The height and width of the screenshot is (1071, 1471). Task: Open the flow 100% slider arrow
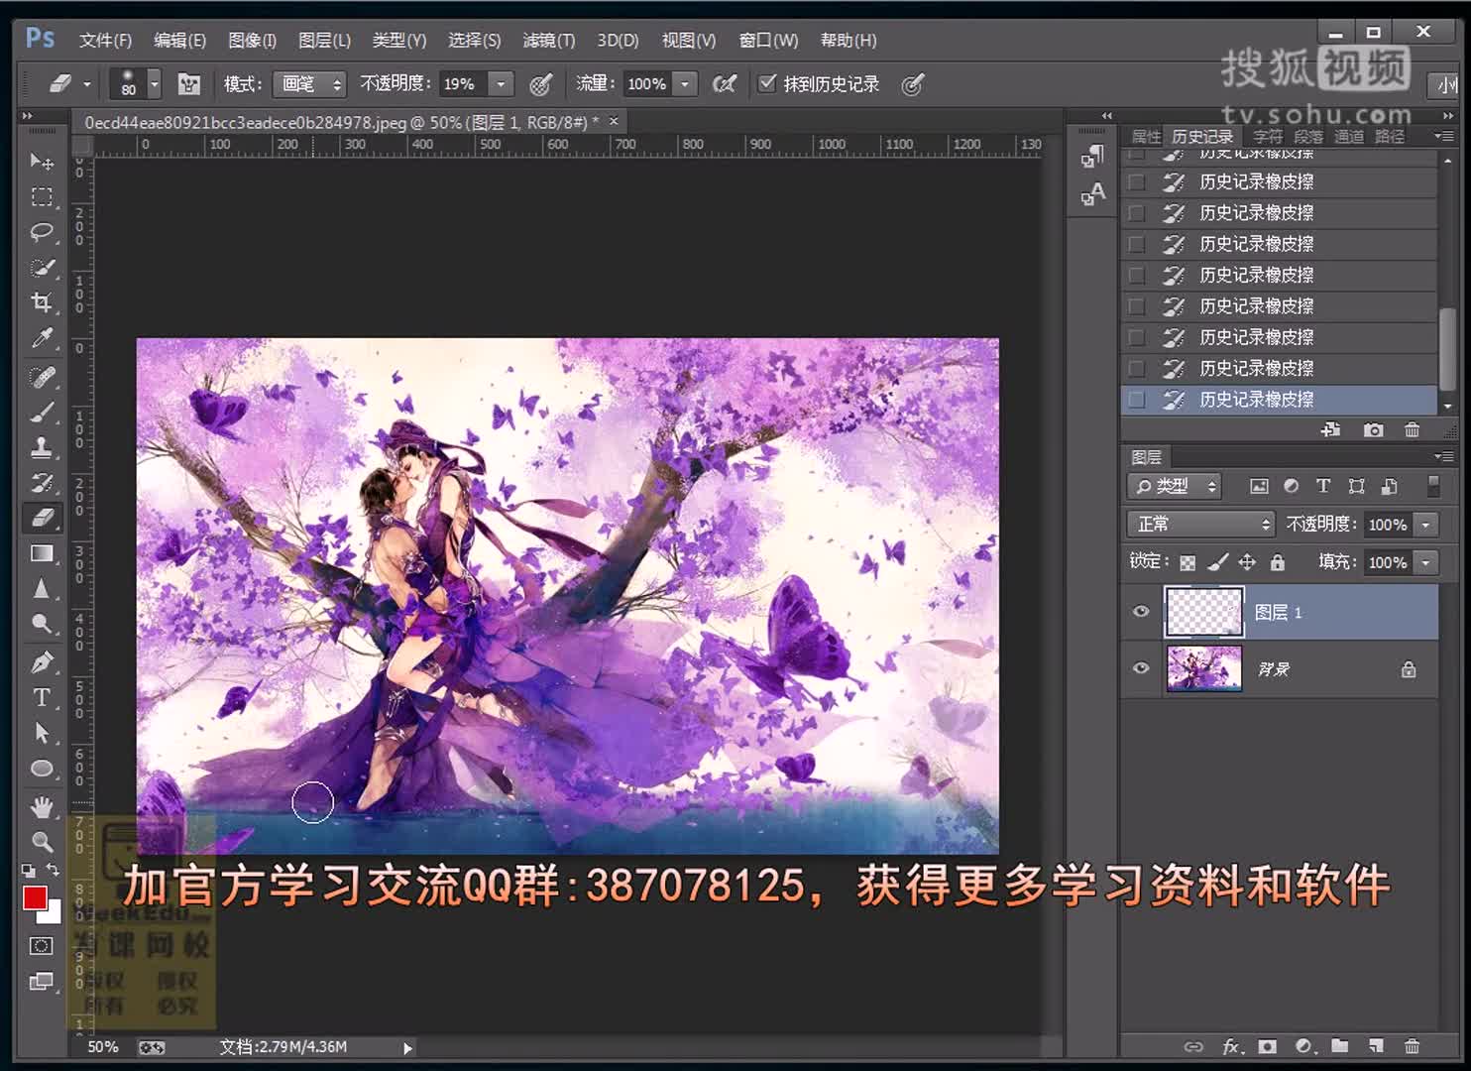coord(685,84)
